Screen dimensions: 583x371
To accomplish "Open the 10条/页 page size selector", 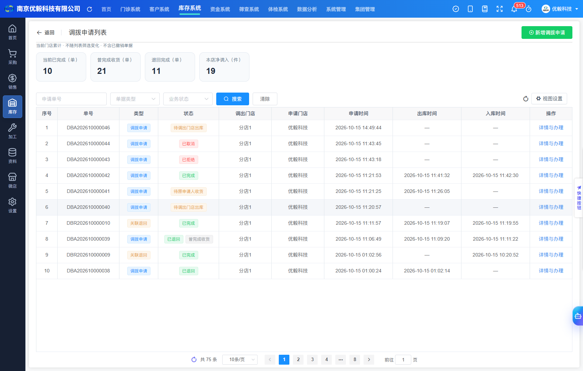I will pyautogui.click(x=240, y=360).
